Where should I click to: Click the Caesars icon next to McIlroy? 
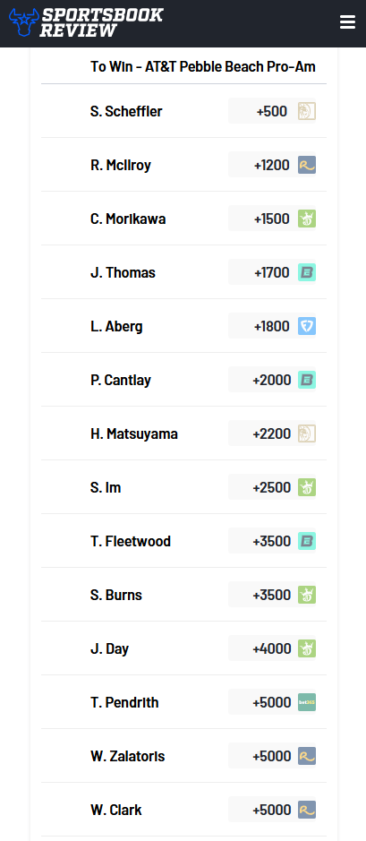pos(307,165)
